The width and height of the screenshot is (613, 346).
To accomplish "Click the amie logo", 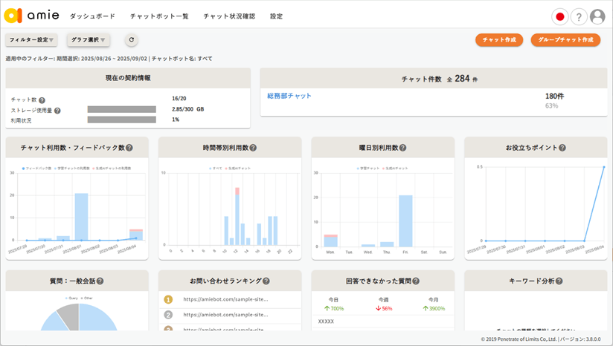I will pos(31,16).
